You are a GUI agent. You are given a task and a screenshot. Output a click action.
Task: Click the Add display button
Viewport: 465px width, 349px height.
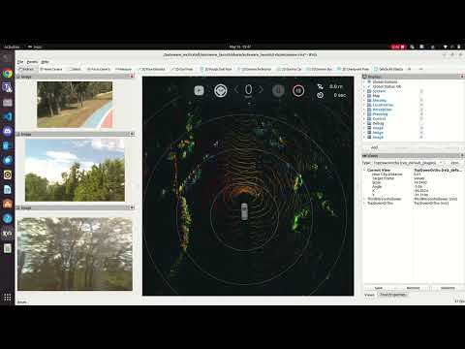374,147
